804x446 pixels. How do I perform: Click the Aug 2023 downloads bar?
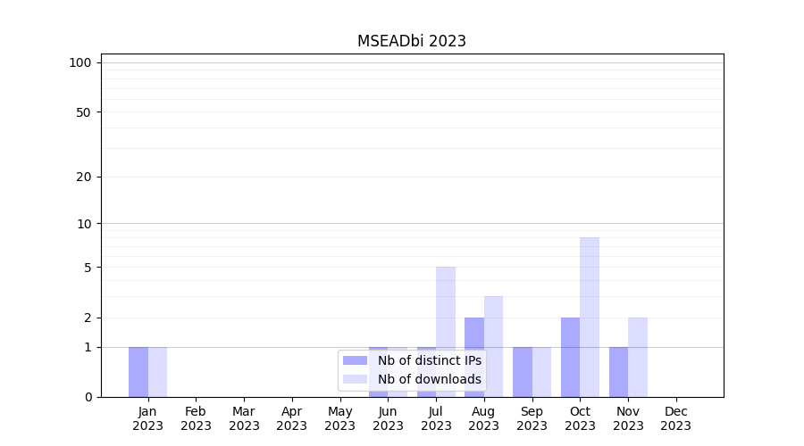pyautogui.click(x=493, y=346)
